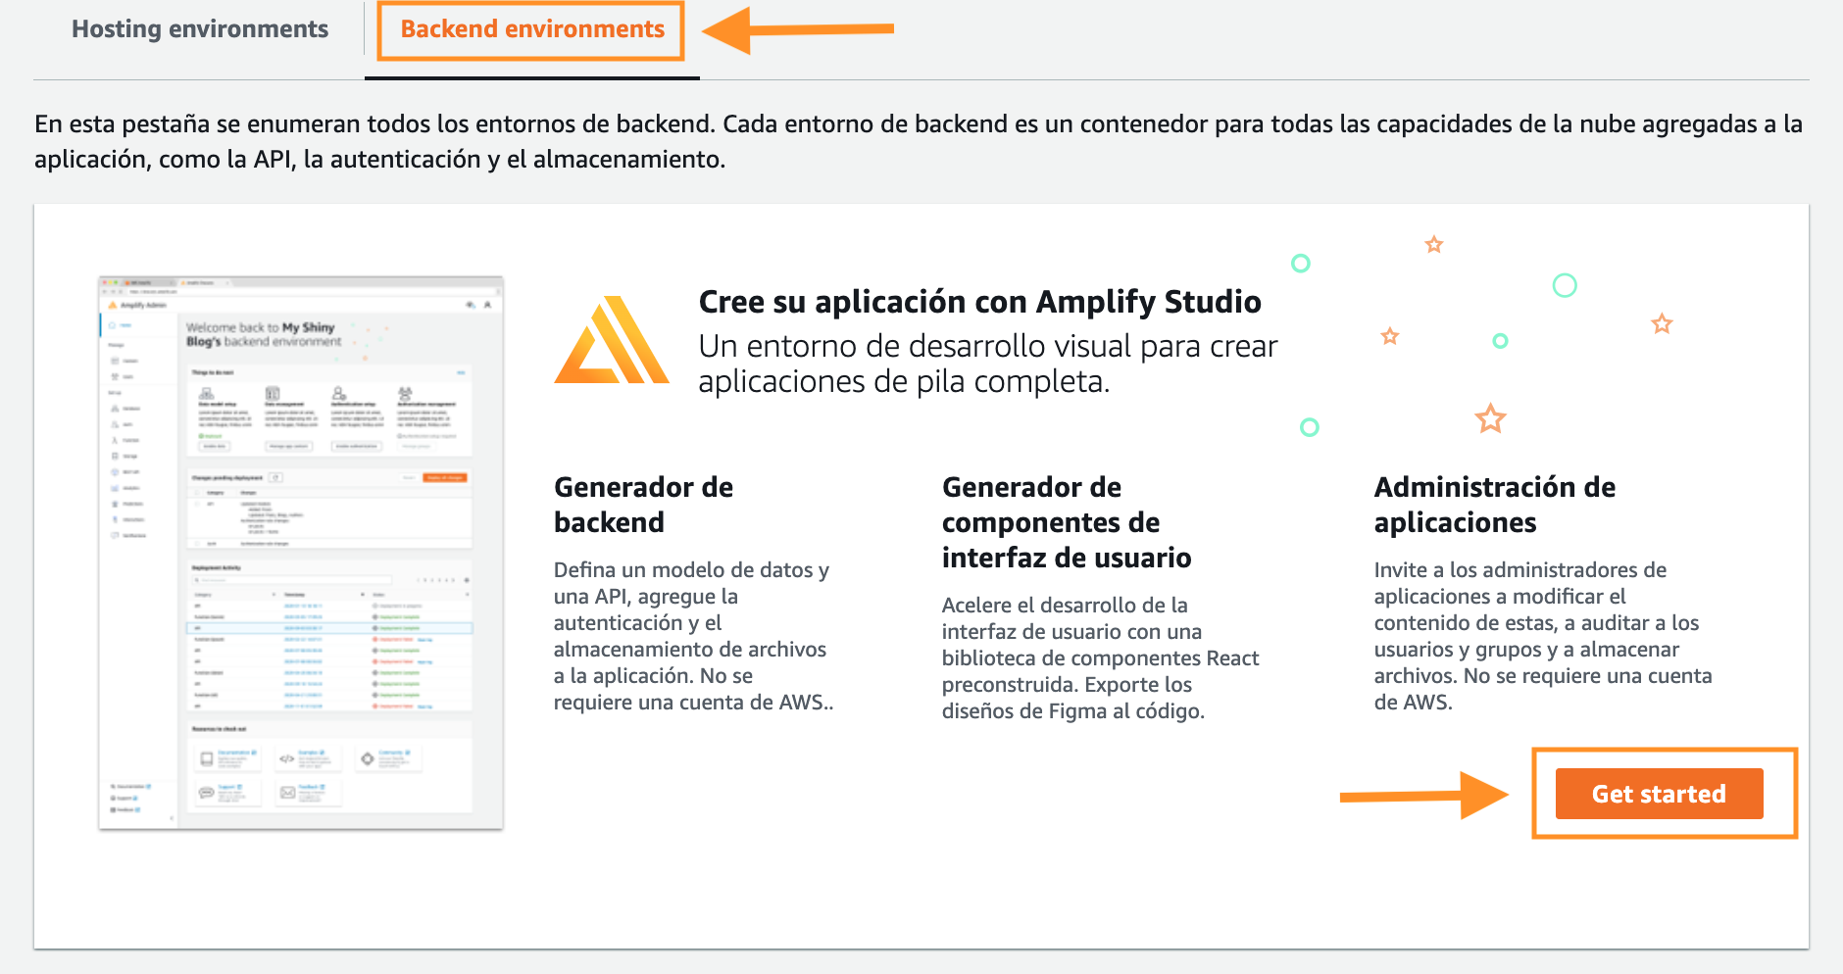Click the paragraph starting 'Invite a los administradores'

click(x=1543, y=636)
